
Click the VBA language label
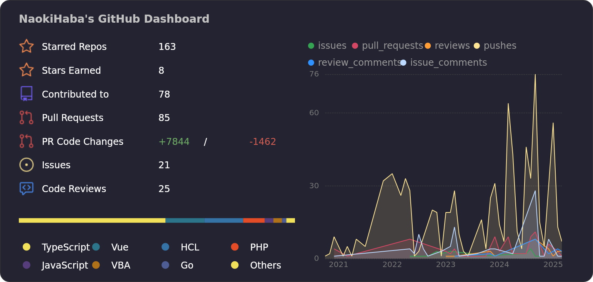[x=121, y=265]
